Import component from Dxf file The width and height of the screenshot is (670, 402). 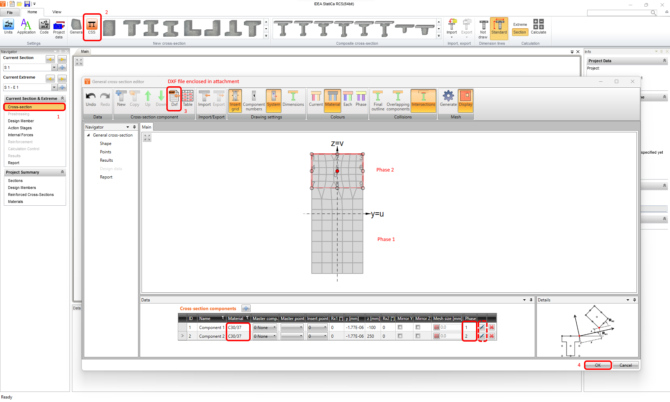pos(174,99)
